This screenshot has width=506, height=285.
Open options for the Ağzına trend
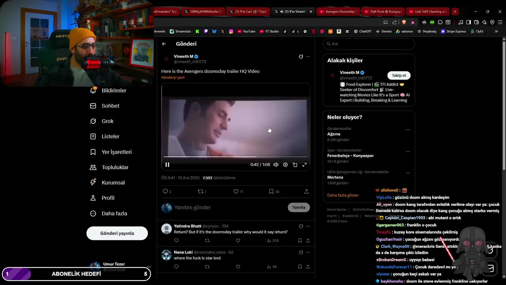pos(408,129)
